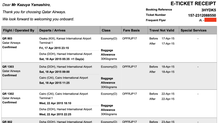Click flight number QR 1302
The image size is (218, 123).
[8, 94]
